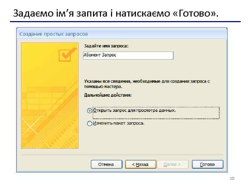Screen dimensions: 249x187
Task: Click the dialog title "Создание простых запросов"
Action: 54,34
